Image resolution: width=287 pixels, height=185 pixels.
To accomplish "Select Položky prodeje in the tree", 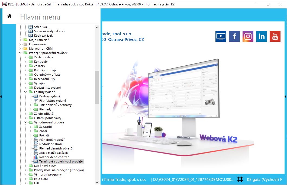I will pyautogui.click(x=45, y=70).
